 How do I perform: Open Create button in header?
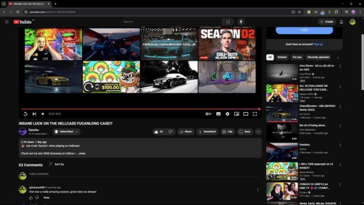click(327, 22)
